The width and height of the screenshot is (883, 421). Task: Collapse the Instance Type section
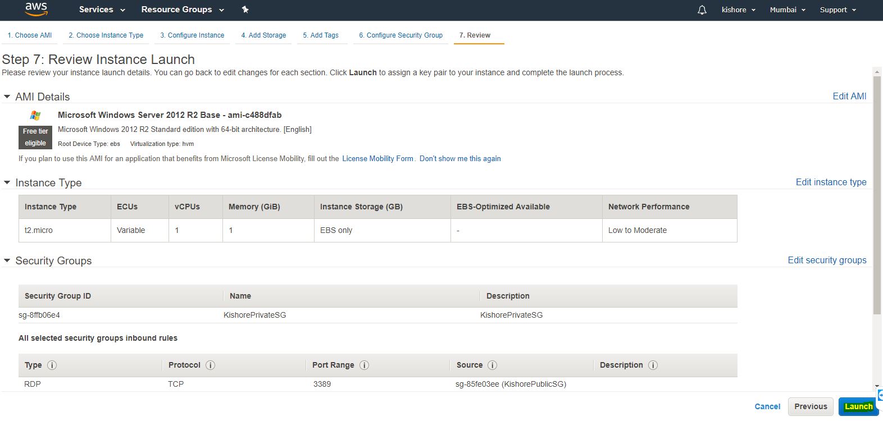(7, 182)
